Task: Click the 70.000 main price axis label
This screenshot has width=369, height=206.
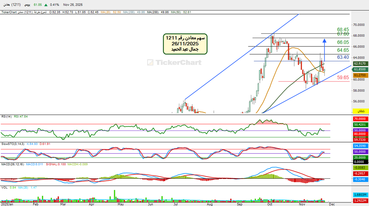Action: coord(359,25)
